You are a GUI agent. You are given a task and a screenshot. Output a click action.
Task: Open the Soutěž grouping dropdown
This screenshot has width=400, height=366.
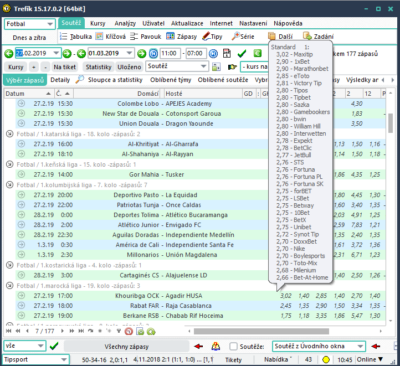tap(203, 66)
